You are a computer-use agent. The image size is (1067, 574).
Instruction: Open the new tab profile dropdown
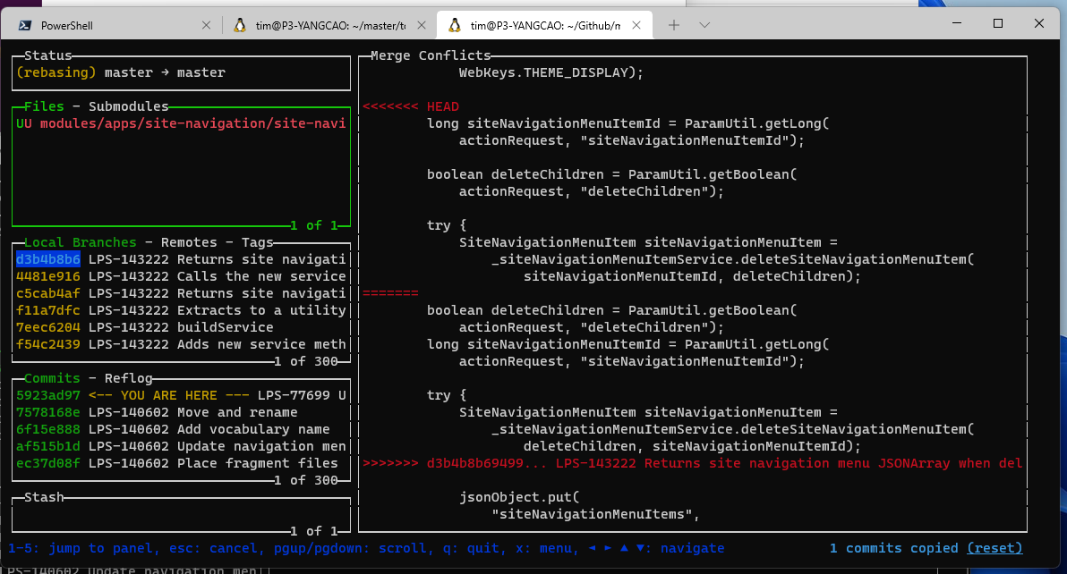coord(705,25)
